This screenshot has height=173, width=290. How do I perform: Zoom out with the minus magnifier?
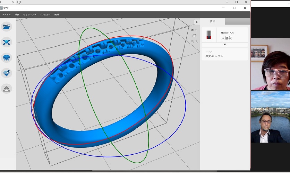click(196, 41)
